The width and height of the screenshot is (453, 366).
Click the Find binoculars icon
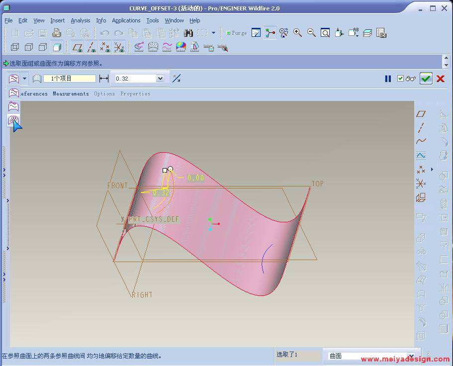(188, 33)
